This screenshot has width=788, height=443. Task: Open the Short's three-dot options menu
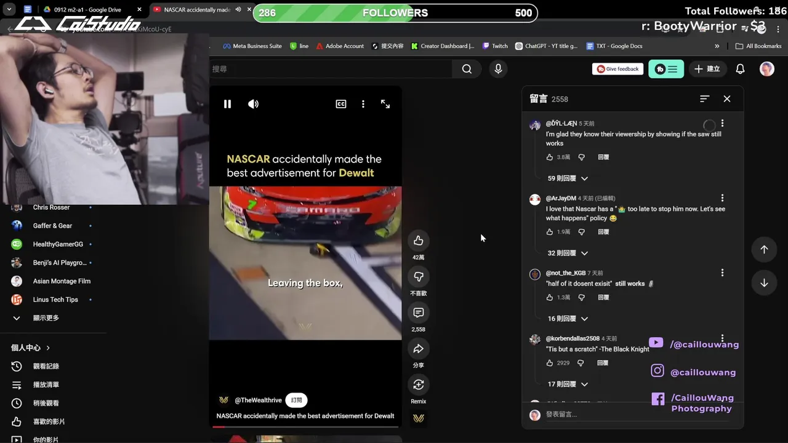tap(363, 104)
